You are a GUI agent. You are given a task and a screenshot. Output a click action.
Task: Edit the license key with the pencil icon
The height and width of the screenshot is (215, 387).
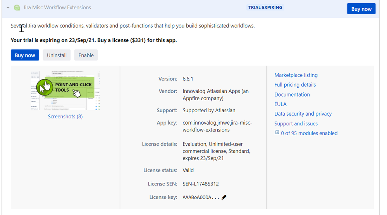click(224, 197)
